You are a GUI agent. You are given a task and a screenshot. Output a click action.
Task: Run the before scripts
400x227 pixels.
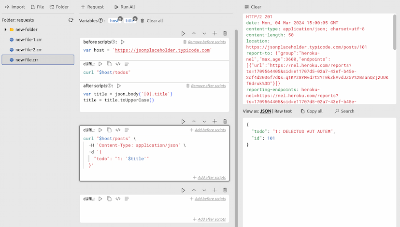pos(122,42)
